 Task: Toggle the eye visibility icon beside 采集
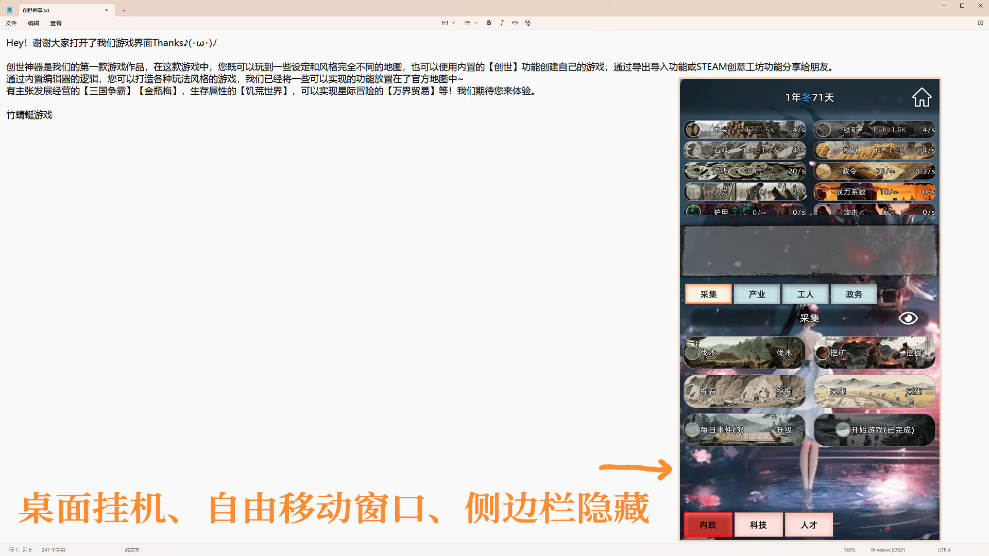(x=908, y=318)
